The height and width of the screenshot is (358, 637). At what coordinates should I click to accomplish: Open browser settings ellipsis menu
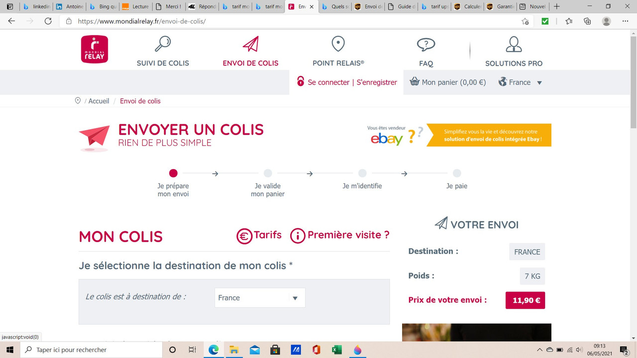(626, 21)
